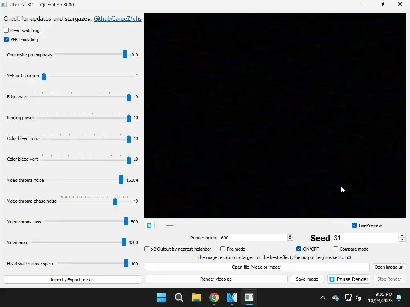Open Windows Start menu
Screen dimensions: 410x307
pyautogui.click(x=161, y=297)
